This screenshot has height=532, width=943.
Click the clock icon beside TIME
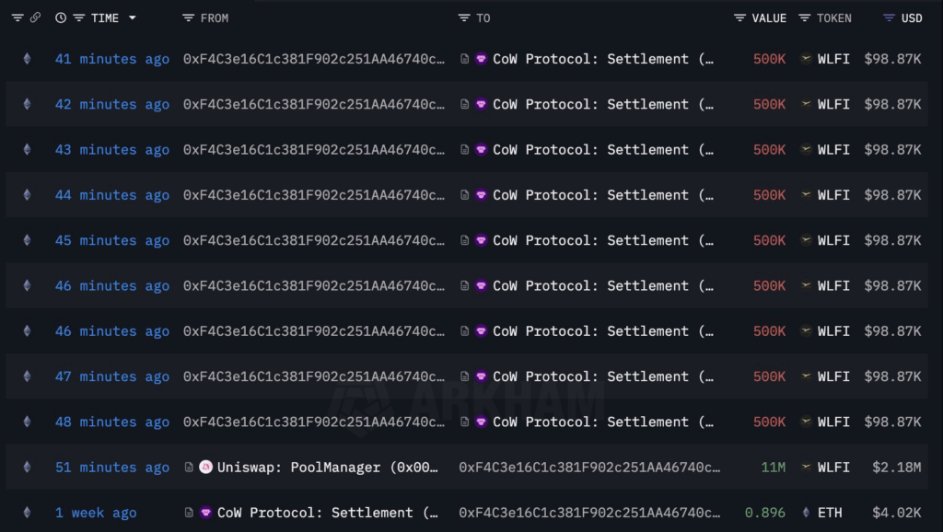[x=61, y=17]
